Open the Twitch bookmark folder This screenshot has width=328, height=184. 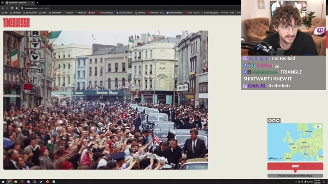(43, 13)
